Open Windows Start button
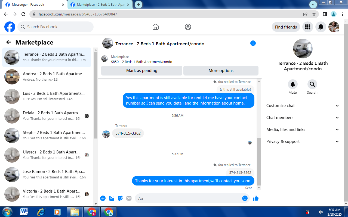The image size is (348, 217). coord(7,212)
